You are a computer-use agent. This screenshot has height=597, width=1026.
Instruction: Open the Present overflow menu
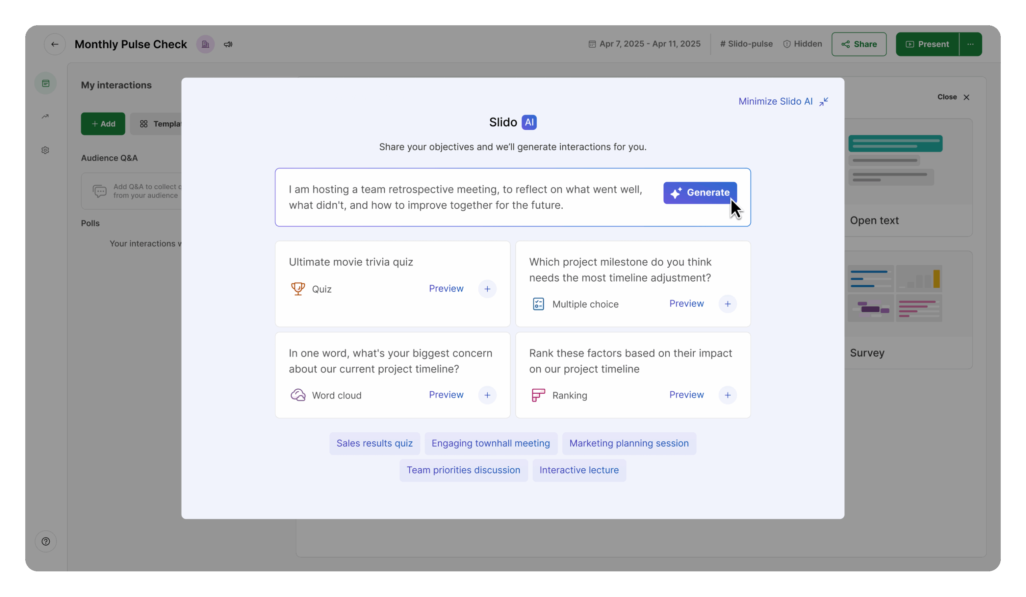pos(971,44)
